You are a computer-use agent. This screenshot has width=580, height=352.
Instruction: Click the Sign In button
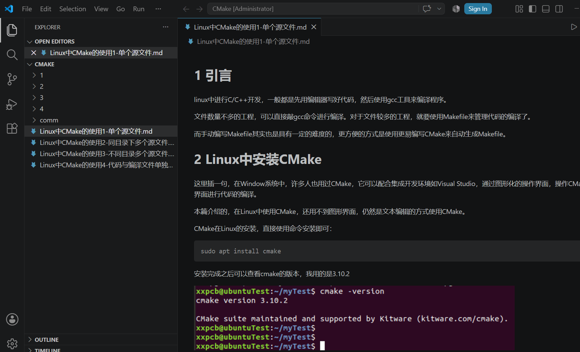(x=478, y=9)
